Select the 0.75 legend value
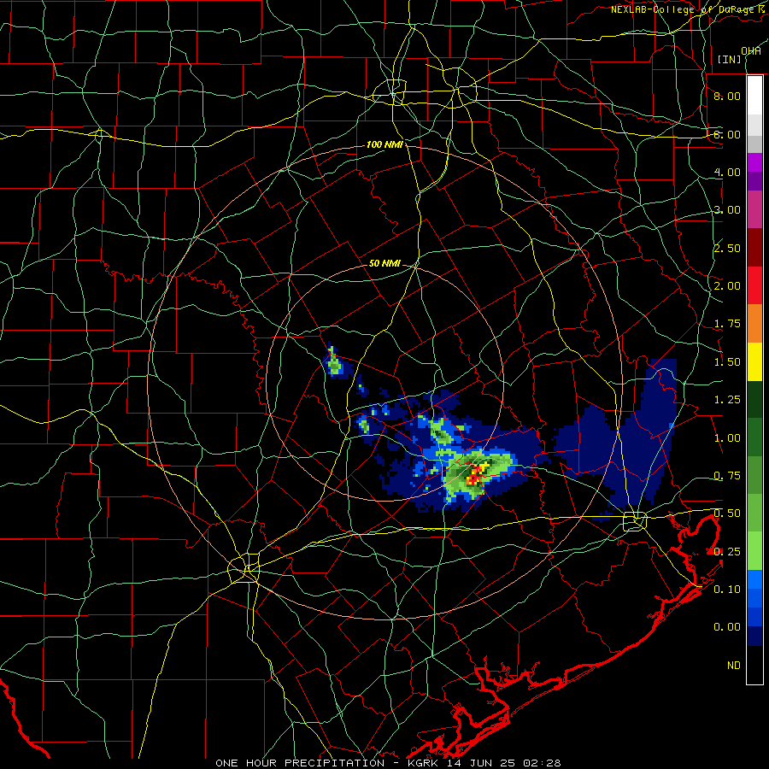This screenshot has width=769, height=769. (x=727, y=476)
